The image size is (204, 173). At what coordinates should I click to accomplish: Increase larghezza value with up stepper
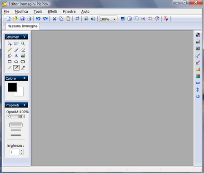pyautogui.click(x=21, y=150)
